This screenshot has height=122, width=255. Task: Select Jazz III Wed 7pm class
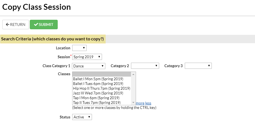pyautogui.click(x=98, y=93)
